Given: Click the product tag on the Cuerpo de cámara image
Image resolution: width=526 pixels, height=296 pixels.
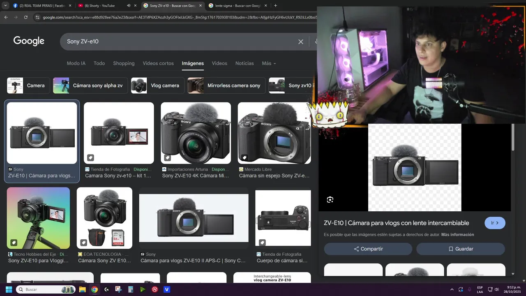Looking at the screenshot, I should (262, 243).
